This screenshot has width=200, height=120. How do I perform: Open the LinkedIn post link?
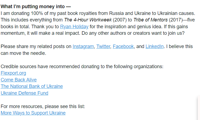click(x=155, y=46)
